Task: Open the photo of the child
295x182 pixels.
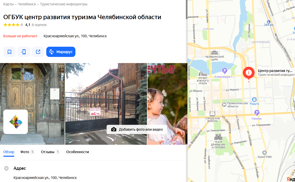Action: [x=167, y=104]
